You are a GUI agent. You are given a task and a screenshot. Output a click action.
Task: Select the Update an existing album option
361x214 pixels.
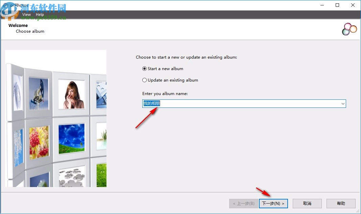(x=170, y=80)
